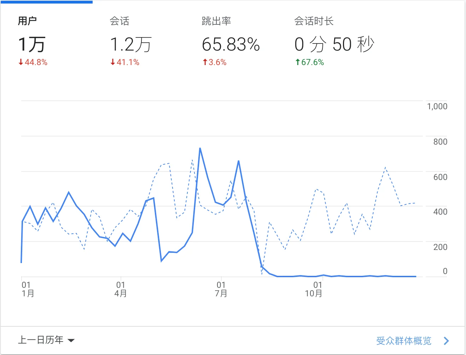Click the solid line's highest peak on the chart
The width and height of the screenshot is (466, 355).
[x=200, y=149]
